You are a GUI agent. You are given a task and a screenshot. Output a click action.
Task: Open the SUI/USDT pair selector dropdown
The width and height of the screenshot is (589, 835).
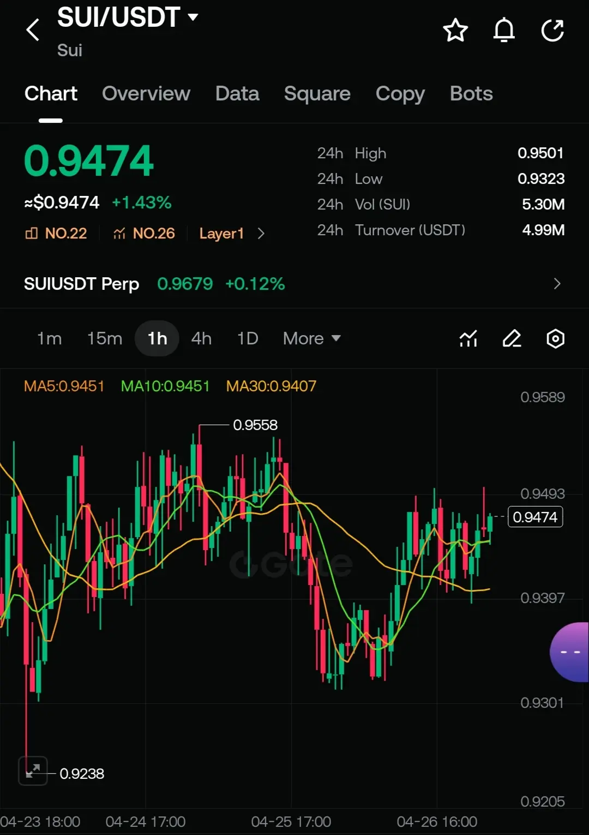(128, 17)
